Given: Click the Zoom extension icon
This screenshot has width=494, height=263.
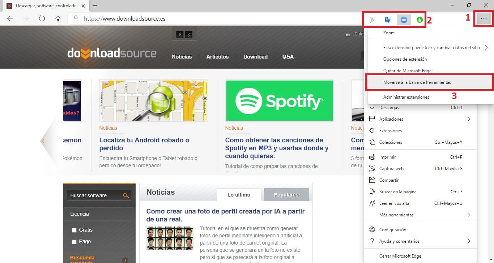Looking at the screenshot, I should click(404, 20).
